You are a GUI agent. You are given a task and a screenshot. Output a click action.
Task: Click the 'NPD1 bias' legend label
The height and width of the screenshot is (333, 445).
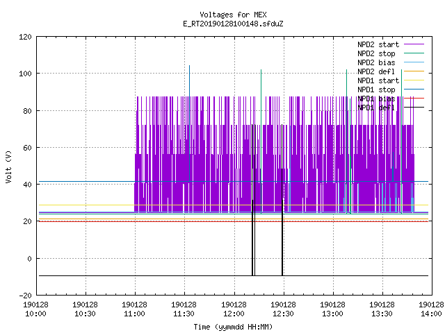376,99
